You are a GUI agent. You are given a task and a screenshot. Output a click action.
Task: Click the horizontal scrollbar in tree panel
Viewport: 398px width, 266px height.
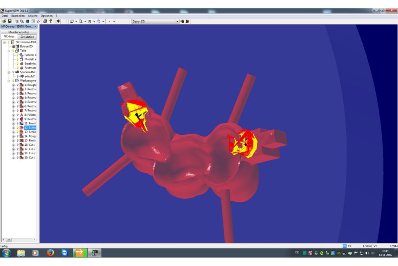point(19,240)
